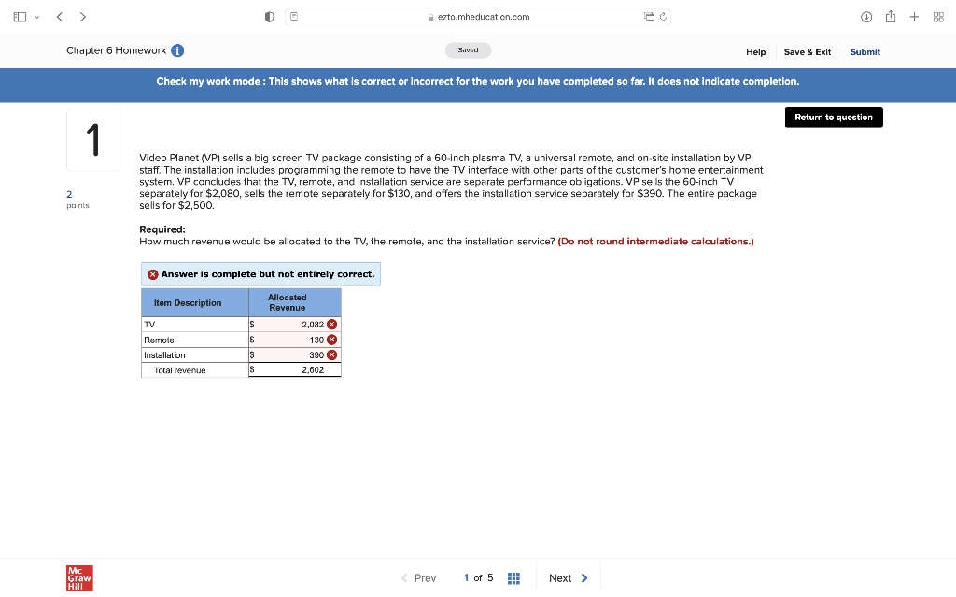Click the info icon next to Chapter 6 Homework
Screen dimensions: 956x597
point(177,50)
